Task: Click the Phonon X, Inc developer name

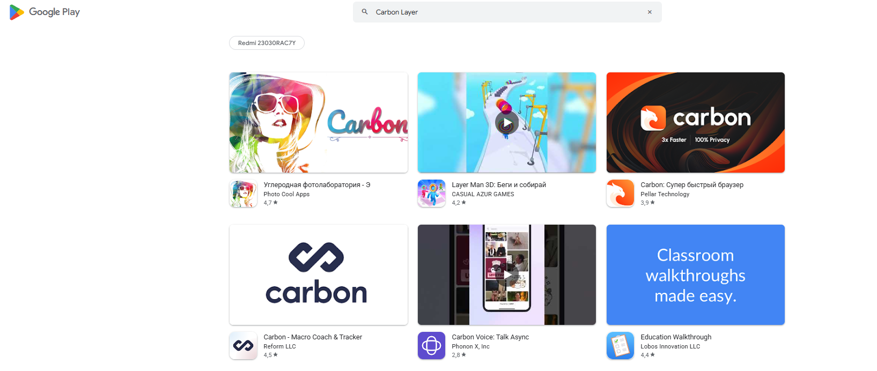Action: 470,347
